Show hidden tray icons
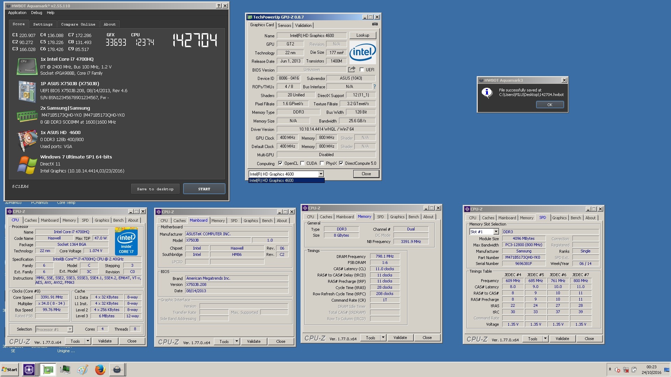This screenshot has height=377, width=671. [610, 369]
